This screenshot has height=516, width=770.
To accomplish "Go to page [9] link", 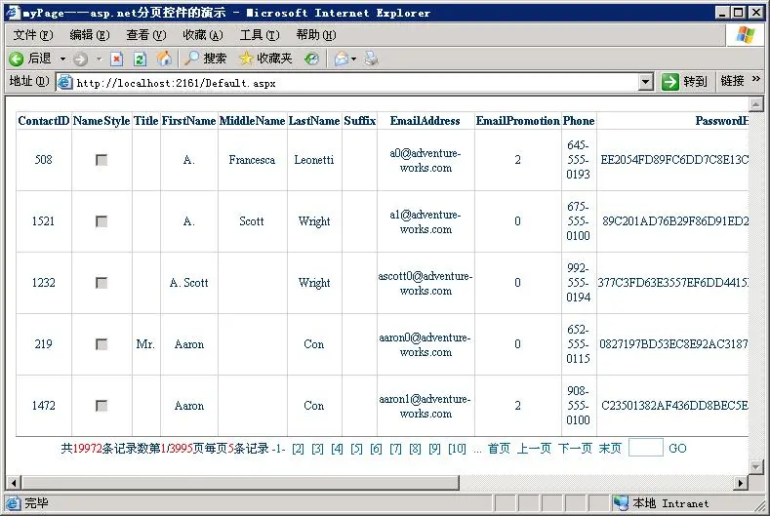I will [x=434, y=449].
